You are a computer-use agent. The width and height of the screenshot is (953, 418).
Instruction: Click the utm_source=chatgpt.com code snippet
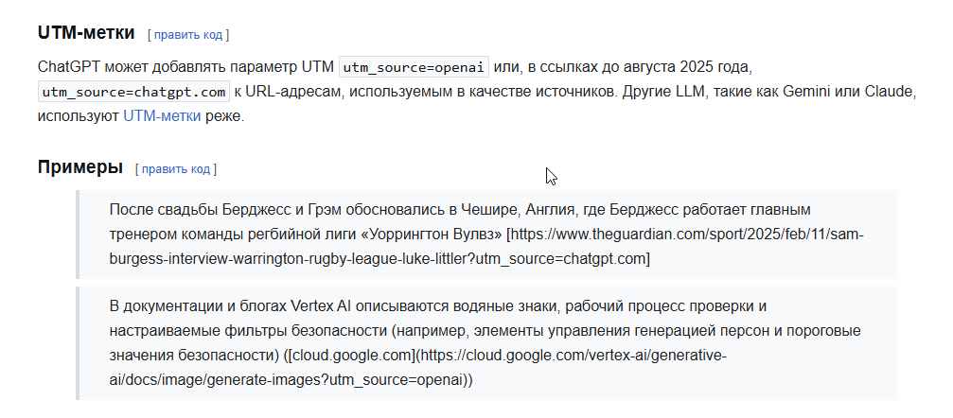click(x=134, y=92)
